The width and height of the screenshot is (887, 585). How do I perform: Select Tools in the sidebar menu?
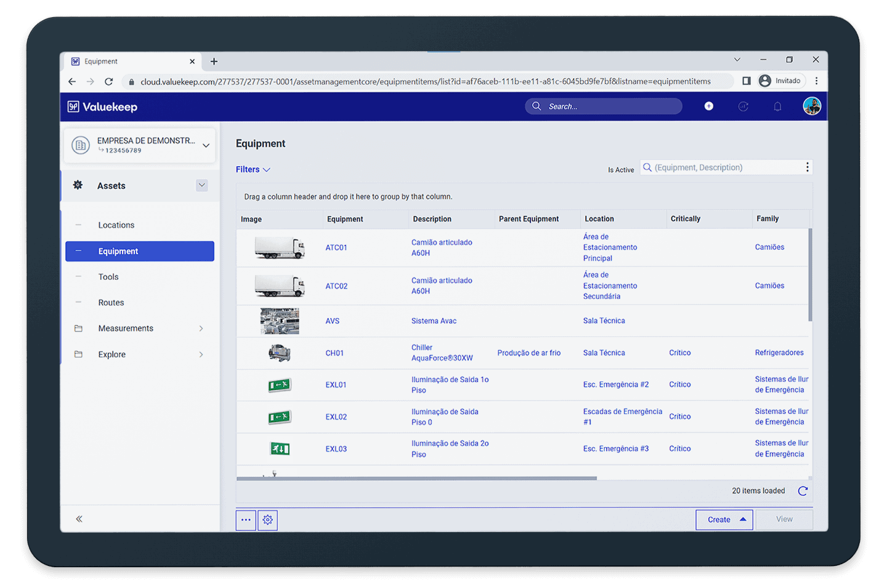point(108,277)
